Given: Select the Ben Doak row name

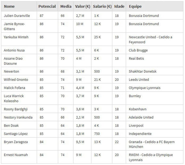Looking at the screenshot, I should click(x=11, y=126).
